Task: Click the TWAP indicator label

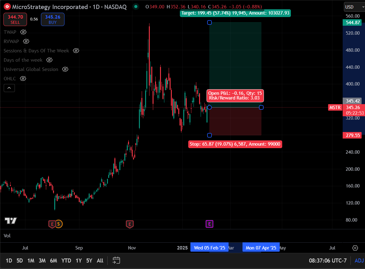Action: pos(10,32)
